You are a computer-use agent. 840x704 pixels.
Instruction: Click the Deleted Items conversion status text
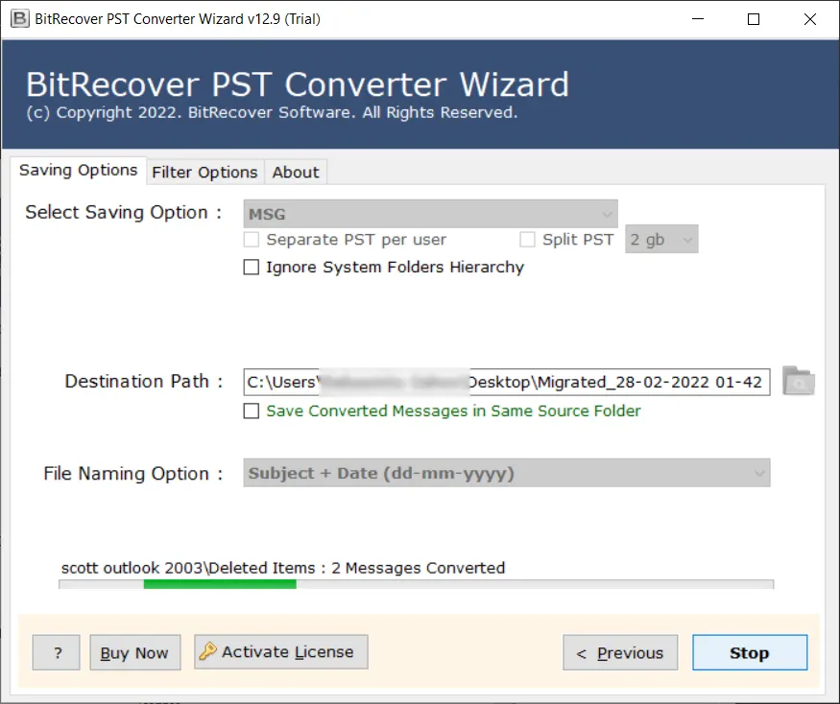pos(283,568)
